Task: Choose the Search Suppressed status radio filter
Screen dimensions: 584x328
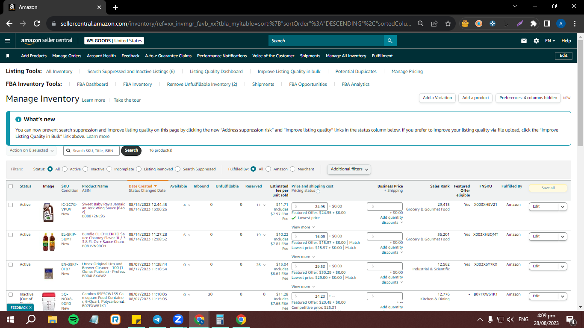Action: point(177,169)
